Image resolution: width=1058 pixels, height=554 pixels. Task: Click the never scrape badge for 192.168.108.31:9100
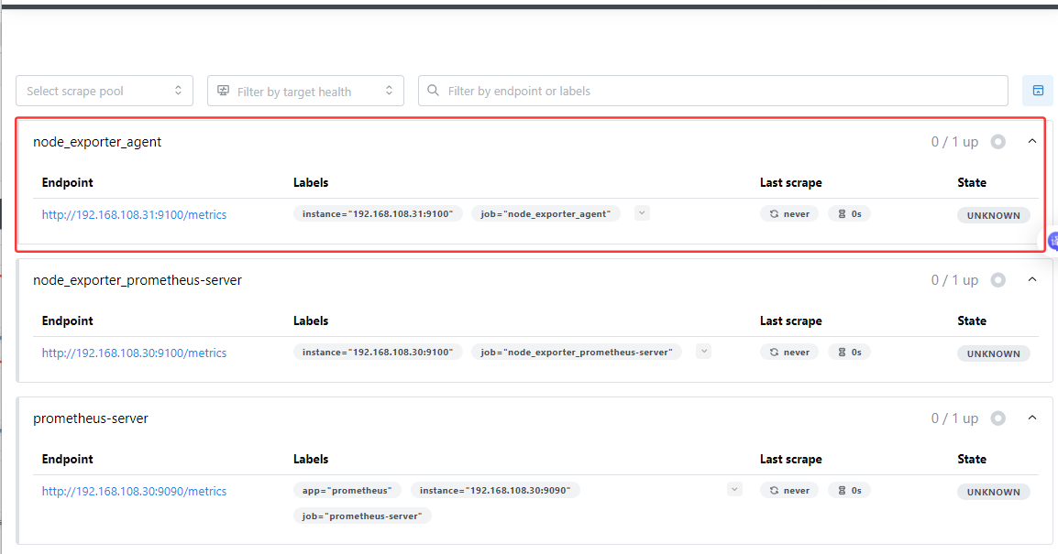(x=789, y=213)
